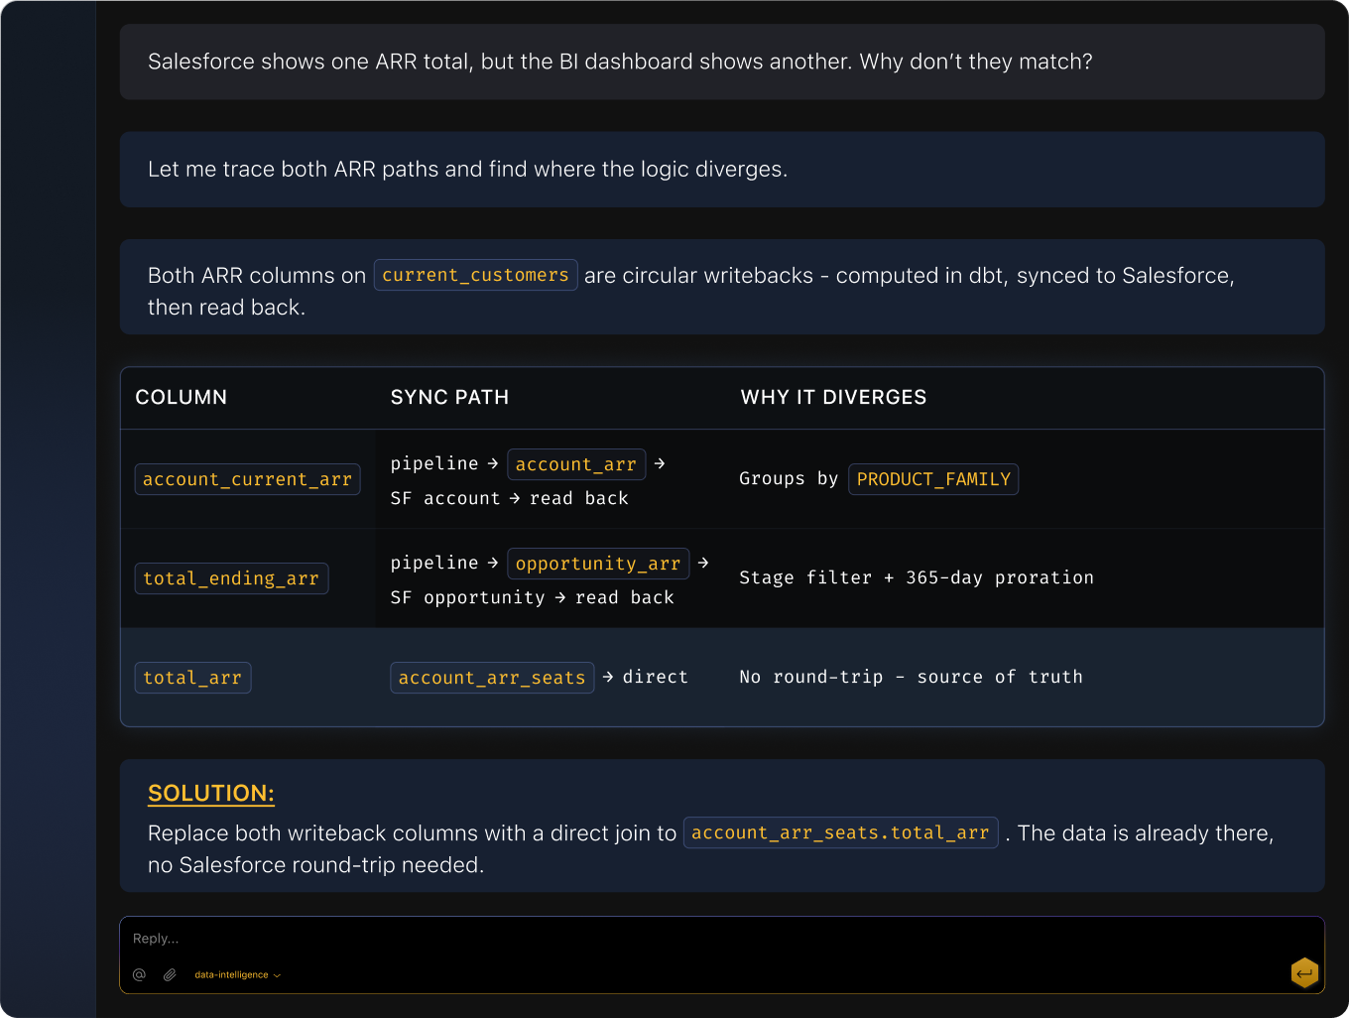This screenshot has height=1018, width=1349.
Task: Select the account_current_arr column chip
Action: pyautogui.click(x=247, y=479)
